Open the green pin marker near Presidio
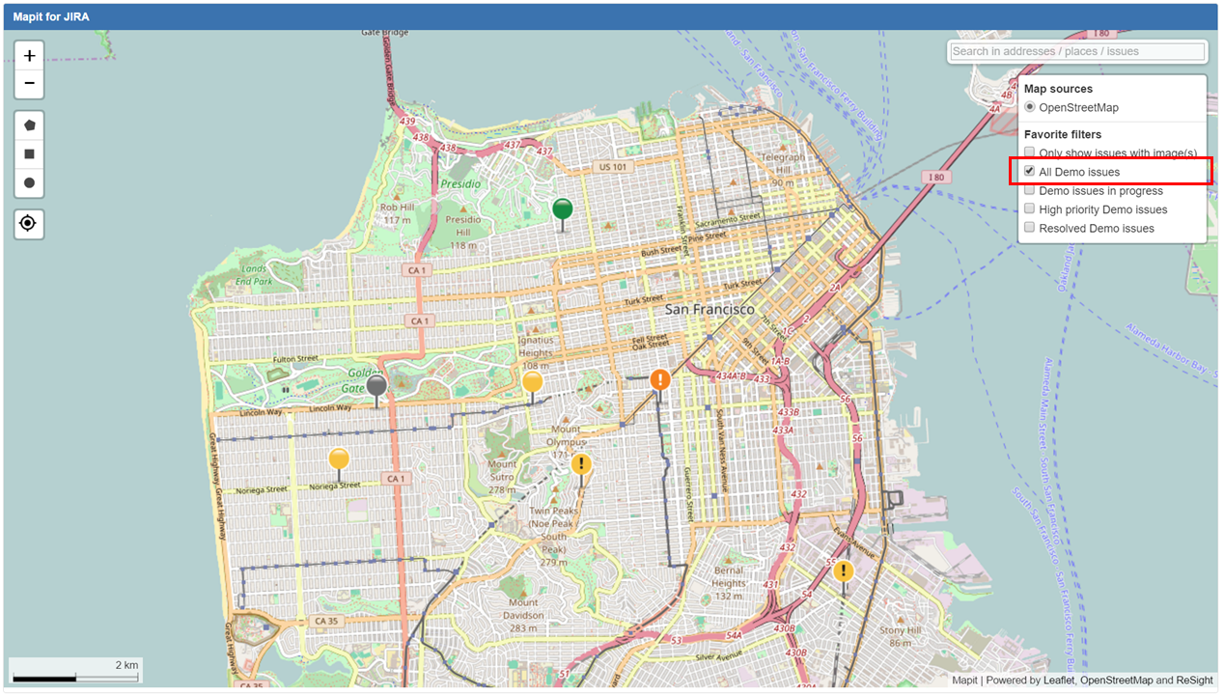The height and width of the screenshot is (695, 1224). (x=562, y=208)
